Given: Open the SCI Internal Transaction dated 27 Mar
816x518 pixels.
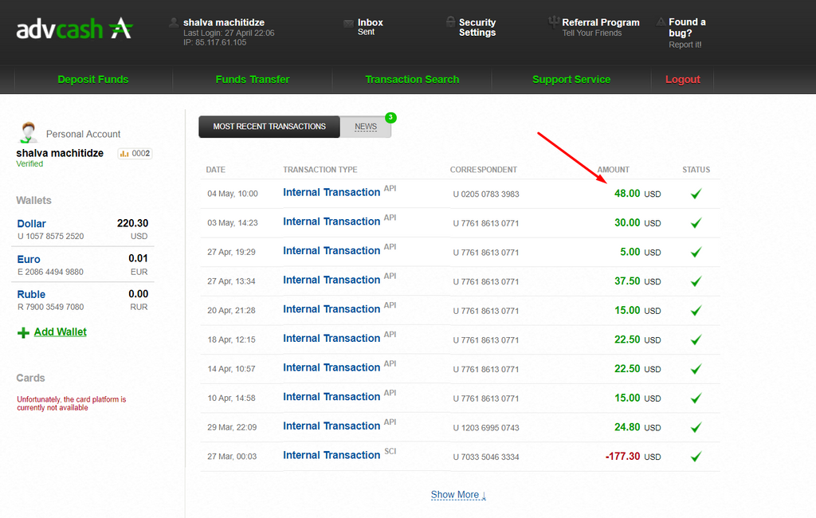Looking at the screenshot, I should (331, 455).
